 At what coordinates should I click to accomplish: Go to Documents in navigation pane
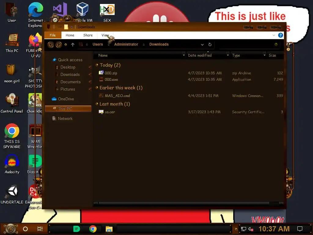pos(71,82)
